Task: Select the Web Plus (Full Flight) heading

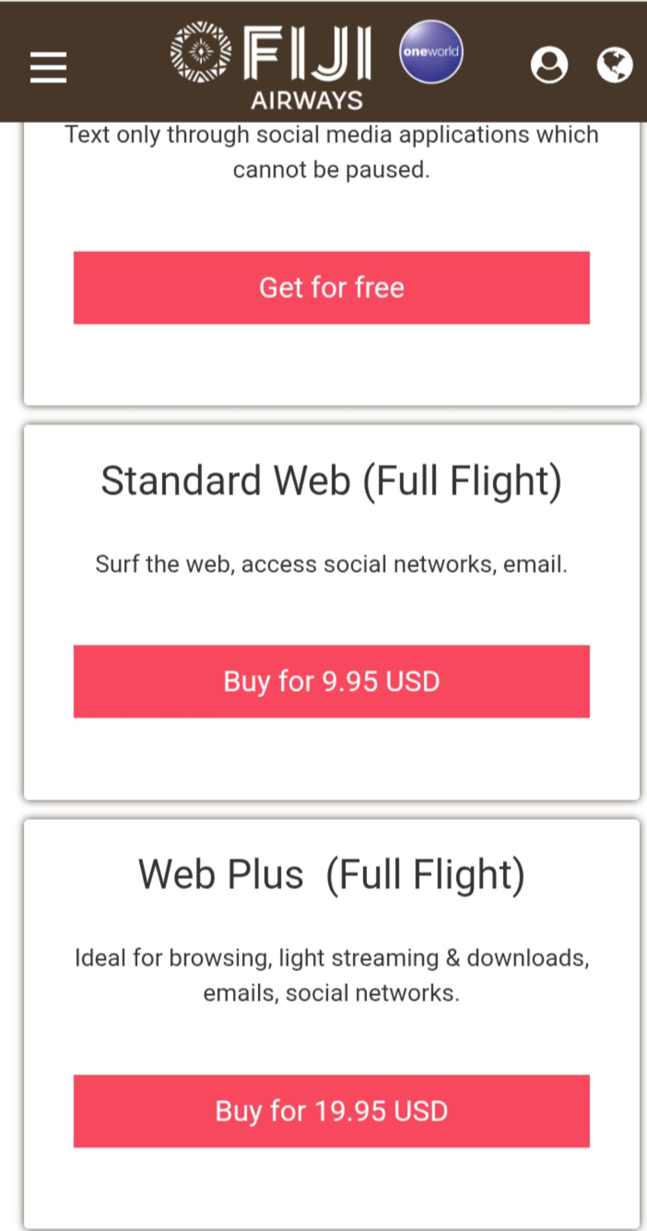Action: 332,874
